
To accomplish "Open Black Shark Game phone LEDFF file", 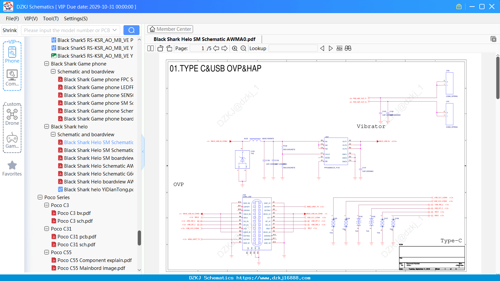I will pyautogui.click(x=96, y=87).
